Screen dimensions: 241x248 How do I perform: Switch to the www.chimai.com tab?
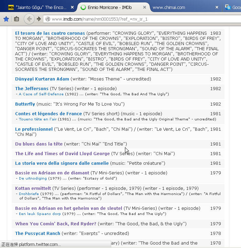pos(169,8)
